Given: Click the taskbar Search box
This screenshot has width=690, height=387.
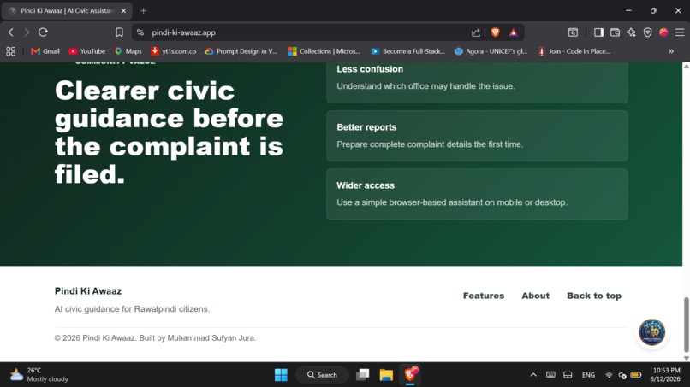Looking at the screenshot, I should (322, 375).
